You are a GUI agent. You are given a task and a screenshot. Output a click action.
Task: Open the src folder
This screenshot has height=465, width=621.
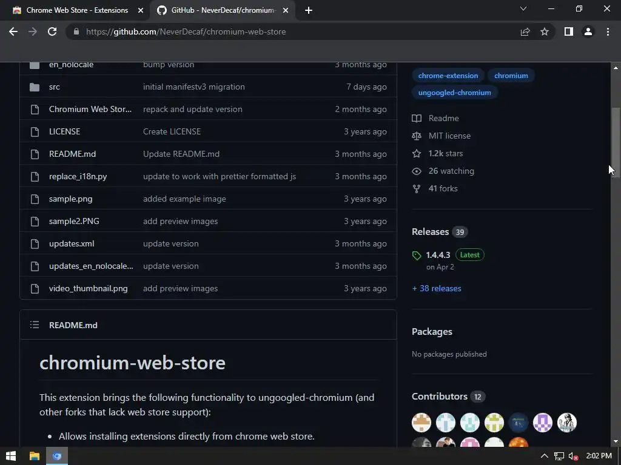(x=54, y=87)
